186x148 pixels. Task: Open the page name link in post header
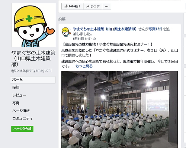coord(105,29)
